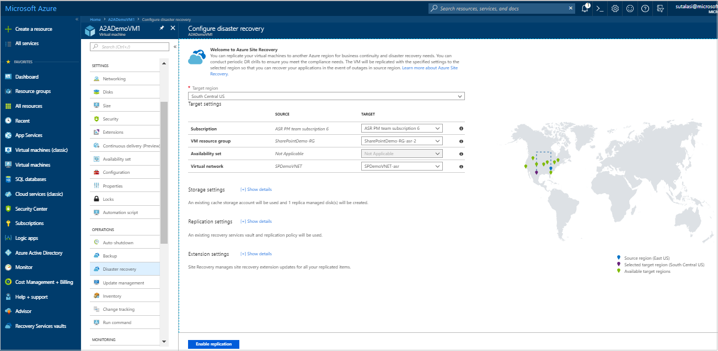Show info for the Availability set row

point(461,153)
